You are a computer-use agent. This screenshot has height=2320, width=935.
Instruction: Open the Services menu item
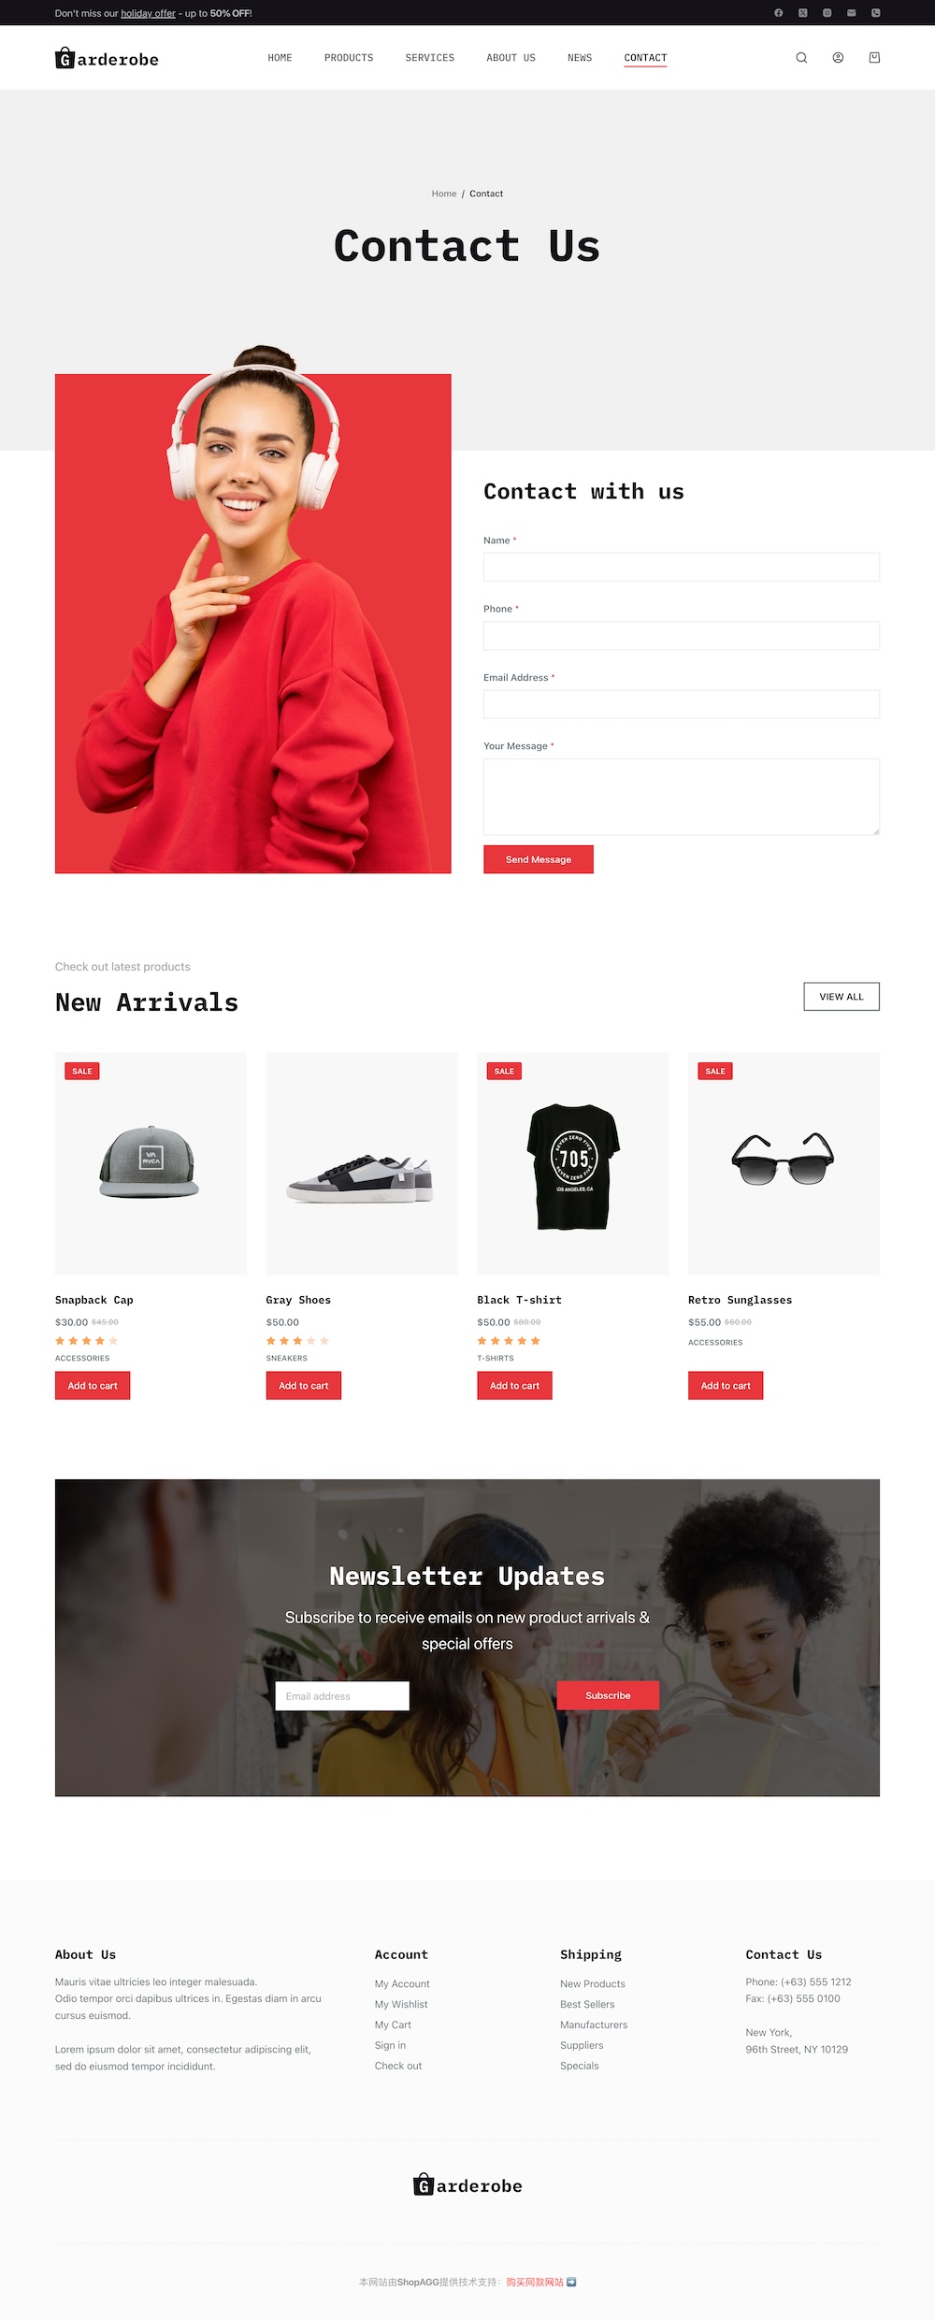coord(430,58)
